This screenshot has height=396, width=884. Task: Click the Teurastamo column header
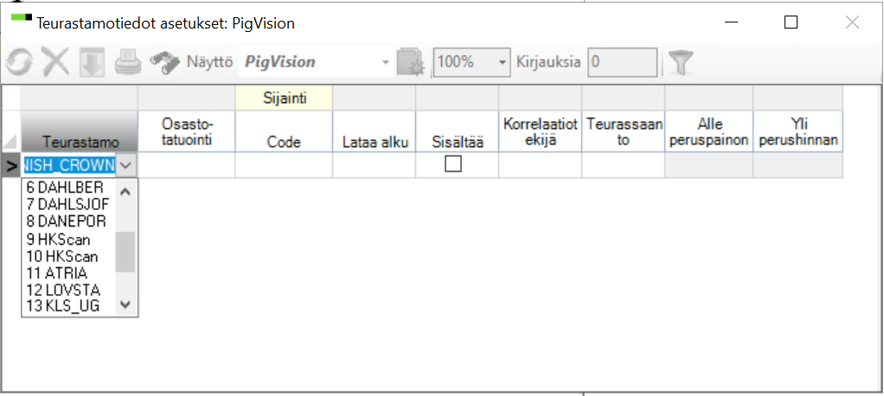[79, 131]
